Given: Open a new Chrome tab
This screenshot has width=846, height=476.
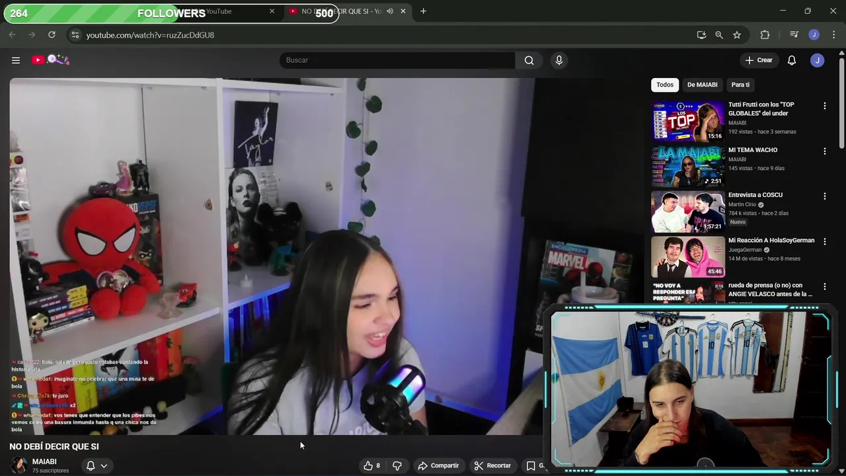Looking at the screenshot, I should coord(423,11).
